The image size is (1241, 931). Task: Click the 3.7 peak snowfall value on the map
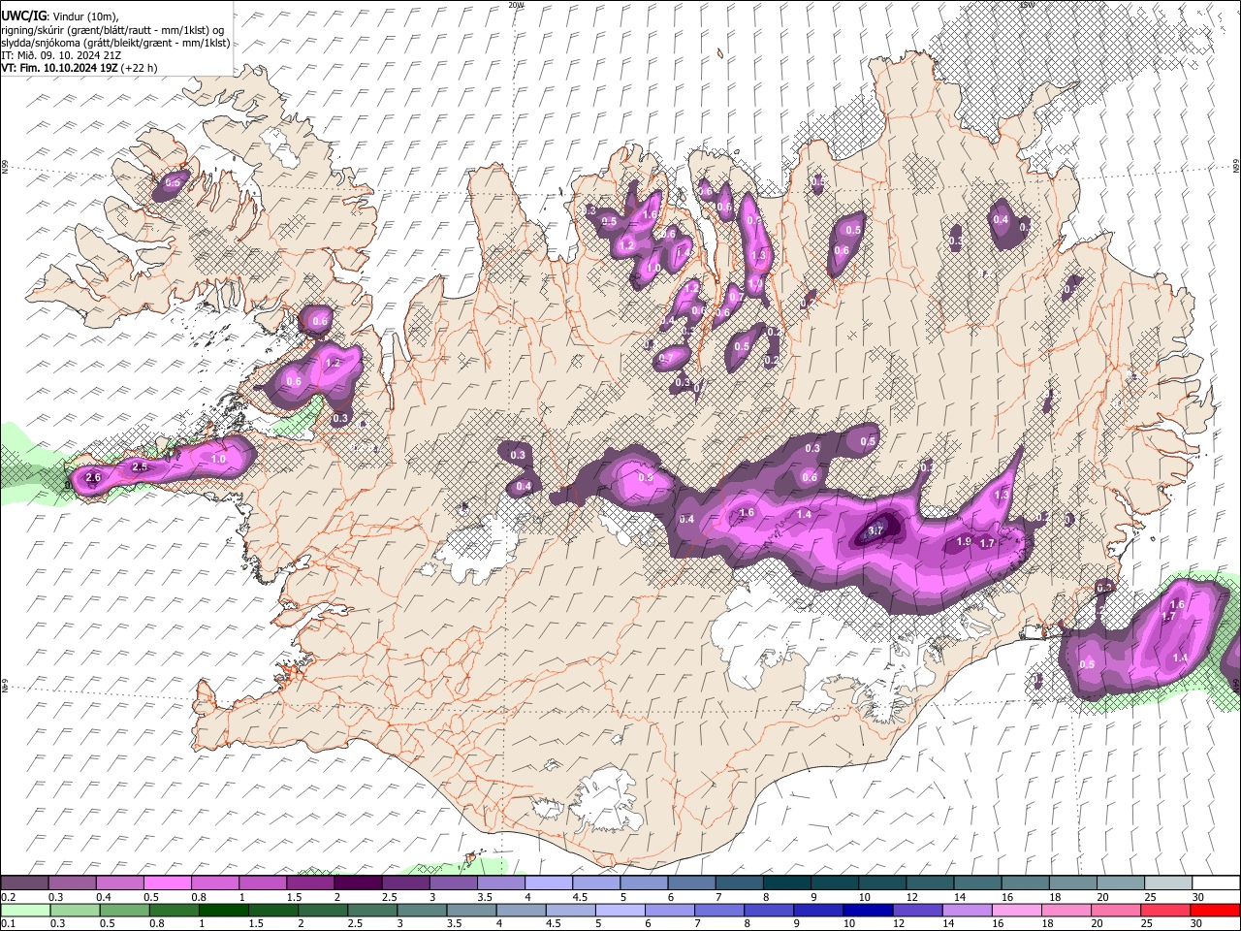pyautogui.click(x=875, y=530)
